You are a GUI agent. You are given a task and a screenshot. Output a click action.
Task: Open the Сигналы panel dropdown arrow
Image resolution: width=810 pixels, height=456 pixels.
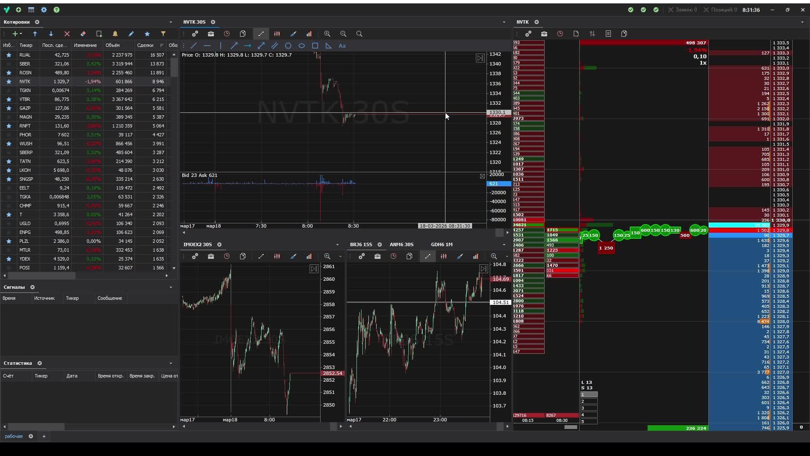click(x=170, y=287)
